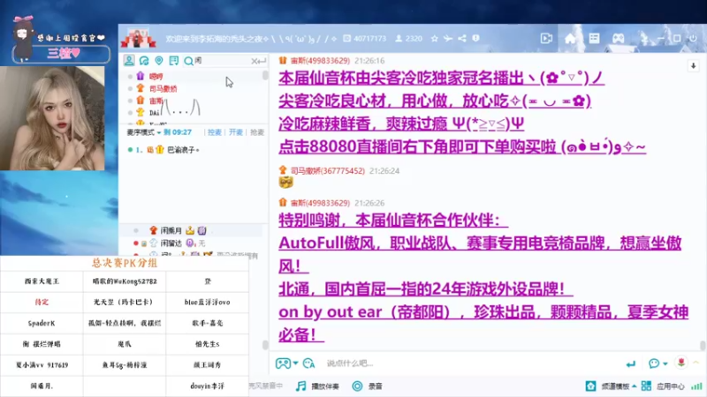
Task: Click the refresh channel icon in sidebar toolbar
Action: pyautogui.click(x=144, y=60)
